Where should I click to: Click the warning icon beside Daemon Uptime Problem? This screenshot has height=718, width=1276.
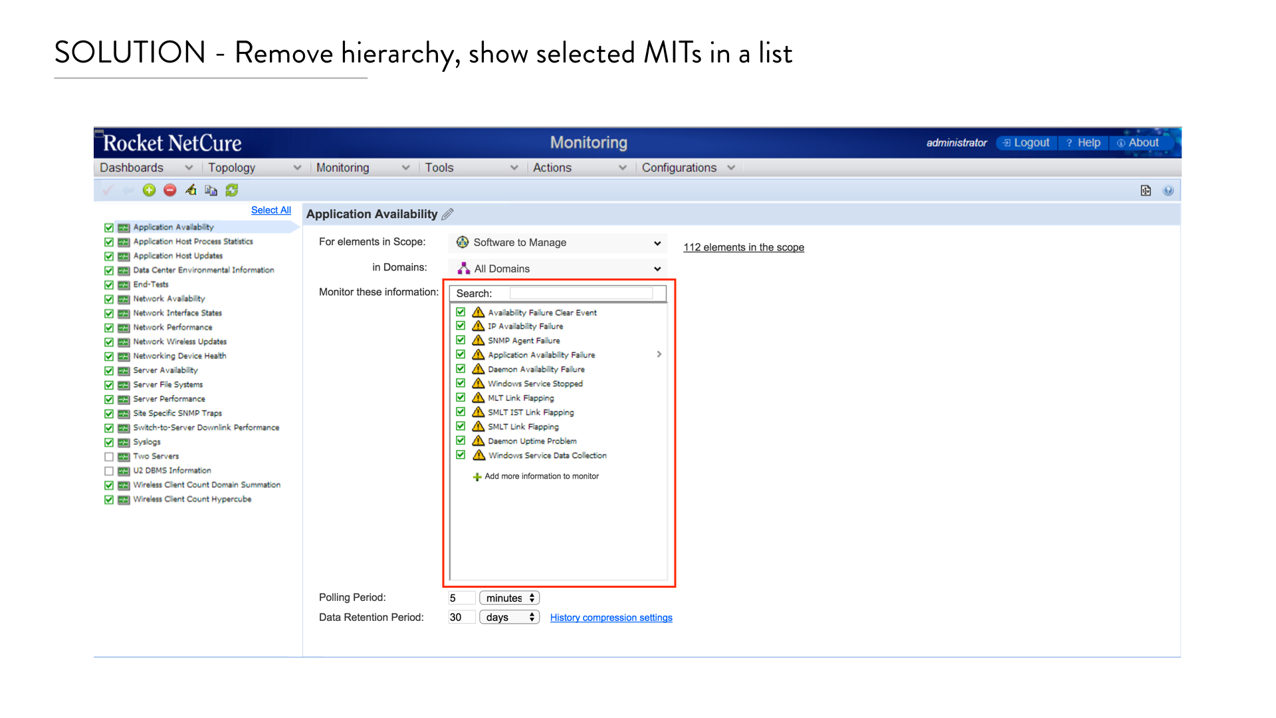point(478,440)
